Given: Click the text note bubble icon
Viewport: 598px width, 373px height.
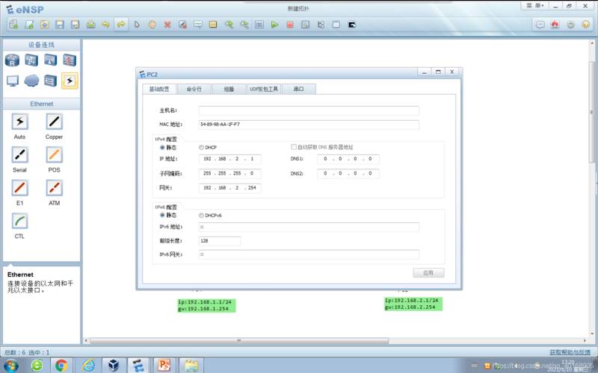Looking at the screenshot, I should (198, 25).
